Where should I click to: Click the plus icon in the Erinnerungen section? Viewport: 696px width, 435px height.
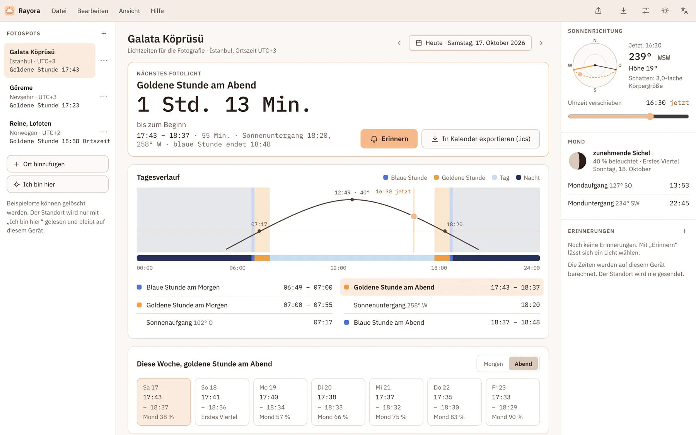point(684,231)
